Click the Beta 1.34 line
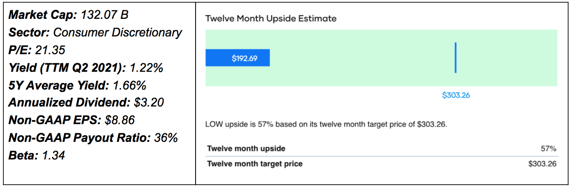Image resolution: width=572 pixels, height=189 pixels. 37,155
